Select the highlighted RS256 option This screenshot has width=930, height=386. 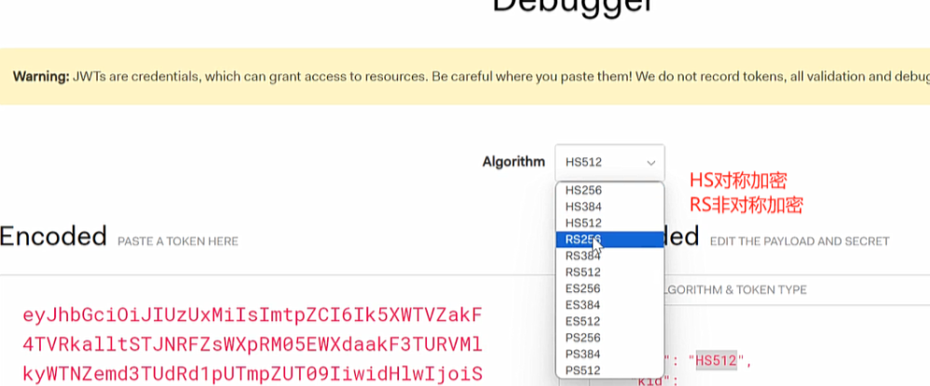tap(582, 239)
